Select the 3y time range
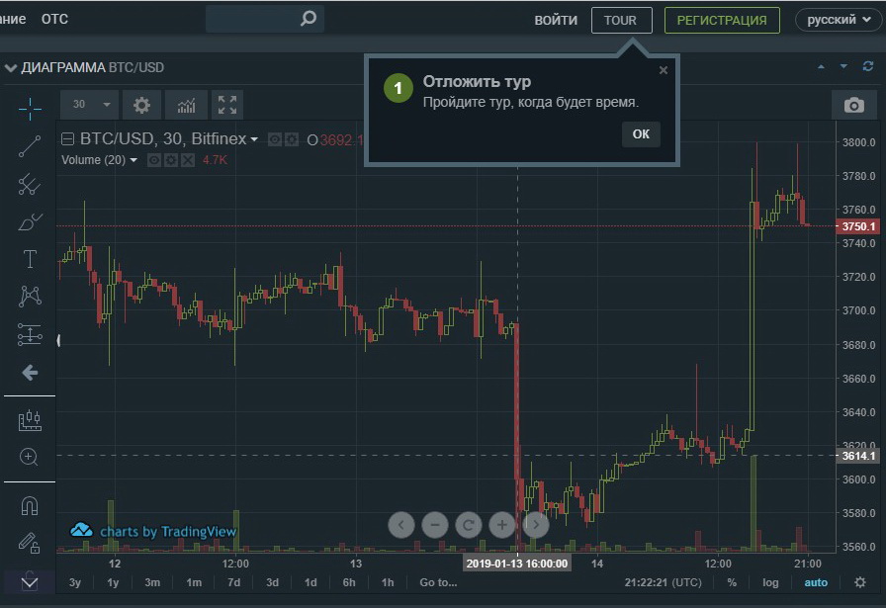886x608 pixels. point(74,582)
